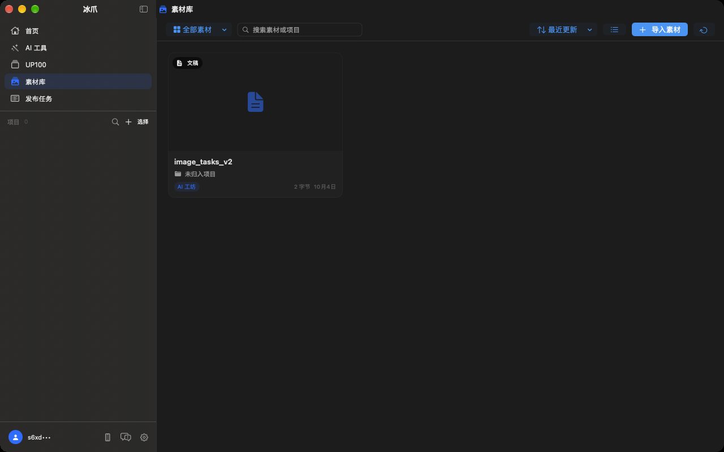Click the image_tasks_v2 title text

click(x=203, y=162)
